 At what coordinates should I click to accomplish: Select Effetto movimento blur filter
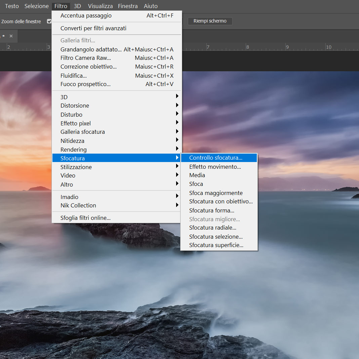coord(215,167)
